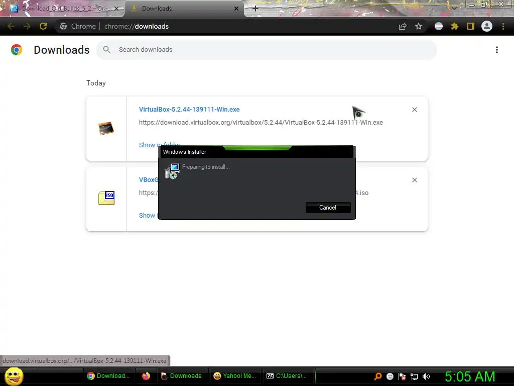Switch to Chrome Download taskbar item

108,376
